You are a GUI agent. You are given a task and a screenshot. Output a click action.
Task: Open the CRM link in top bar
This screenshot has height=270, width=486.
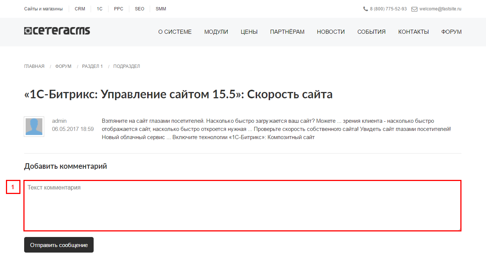pos(80,9)
